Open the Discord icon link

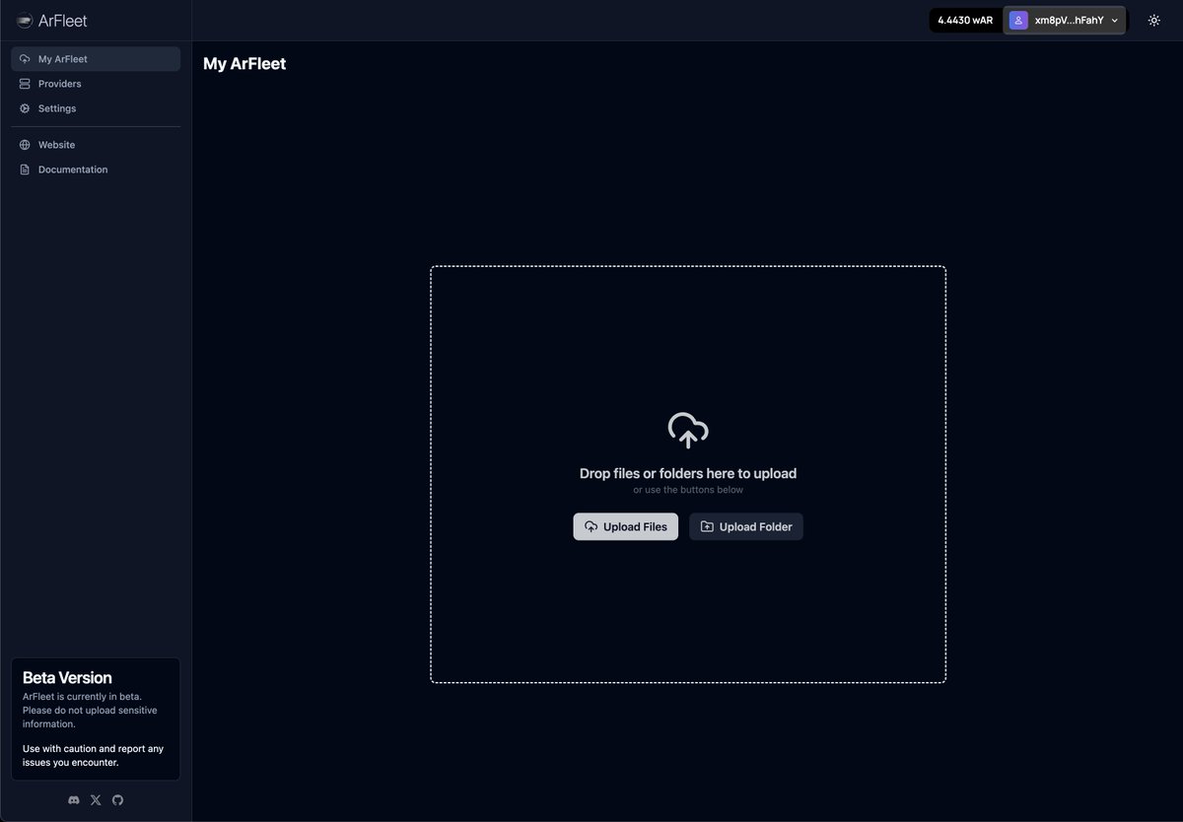point(73,800)
